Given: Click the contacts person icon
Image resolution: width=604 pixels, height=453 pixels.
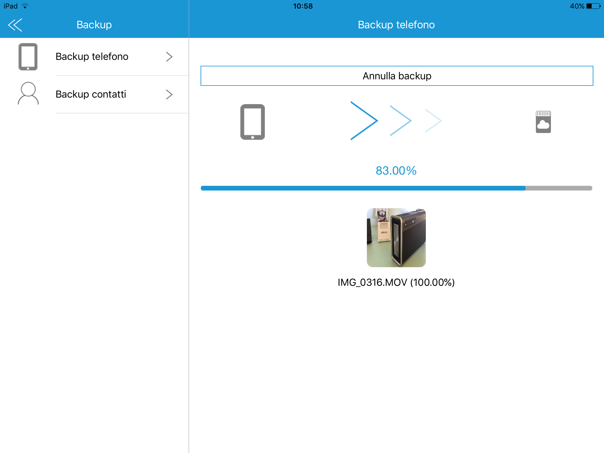Looking at the screenshot, I should click(28, 94).
